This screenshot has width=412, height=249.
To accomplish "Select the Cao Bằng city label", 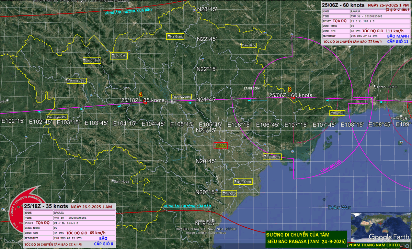I will [249, 45].
